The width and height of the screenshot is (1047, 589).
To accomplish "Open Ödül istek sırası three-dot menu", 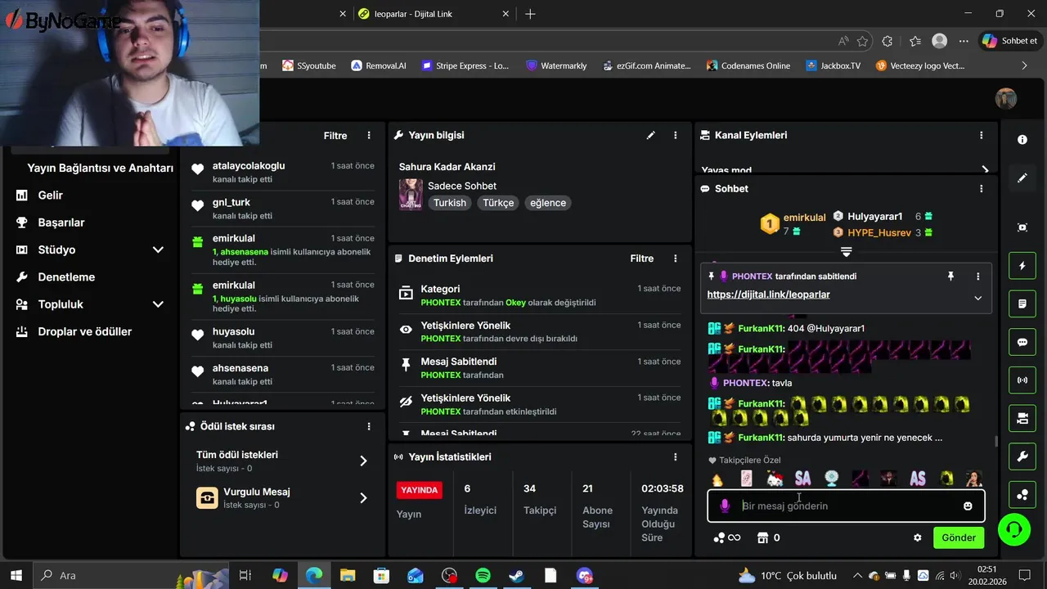I will 369,426.
